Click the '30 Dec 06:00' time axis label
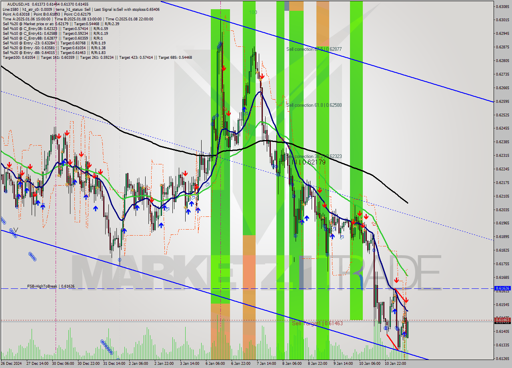Image resolution: width=512 pixels, height=368 pixels. click(x=63, y=364)
